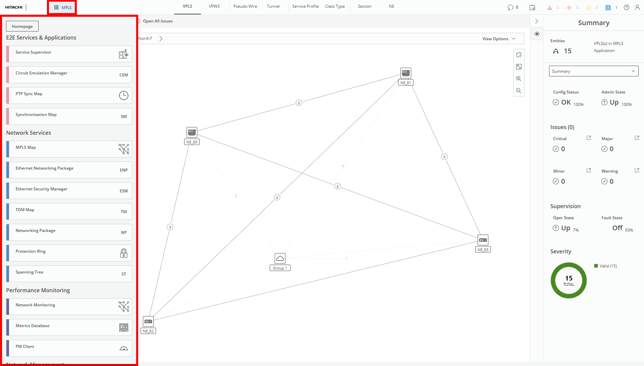Expand the View Options dropdown
Viewport: 644px width, 366px height.
498,39
